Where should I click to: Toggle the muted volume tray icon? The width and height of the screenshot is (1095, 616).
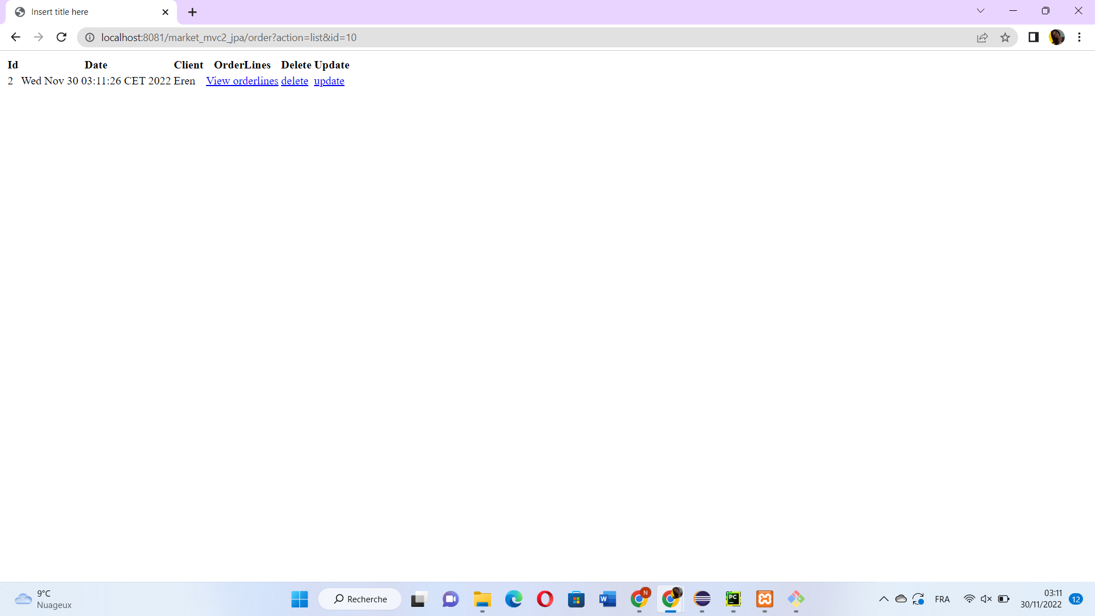coord(986,599)
